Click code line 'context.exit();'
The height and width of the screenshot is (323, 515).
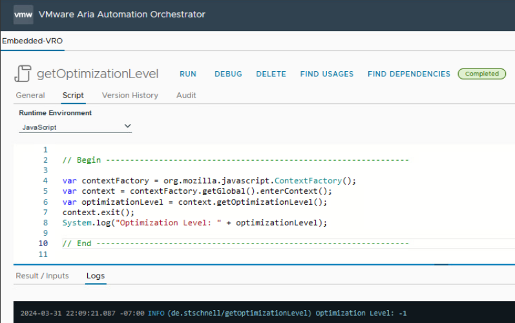(98, 213)
